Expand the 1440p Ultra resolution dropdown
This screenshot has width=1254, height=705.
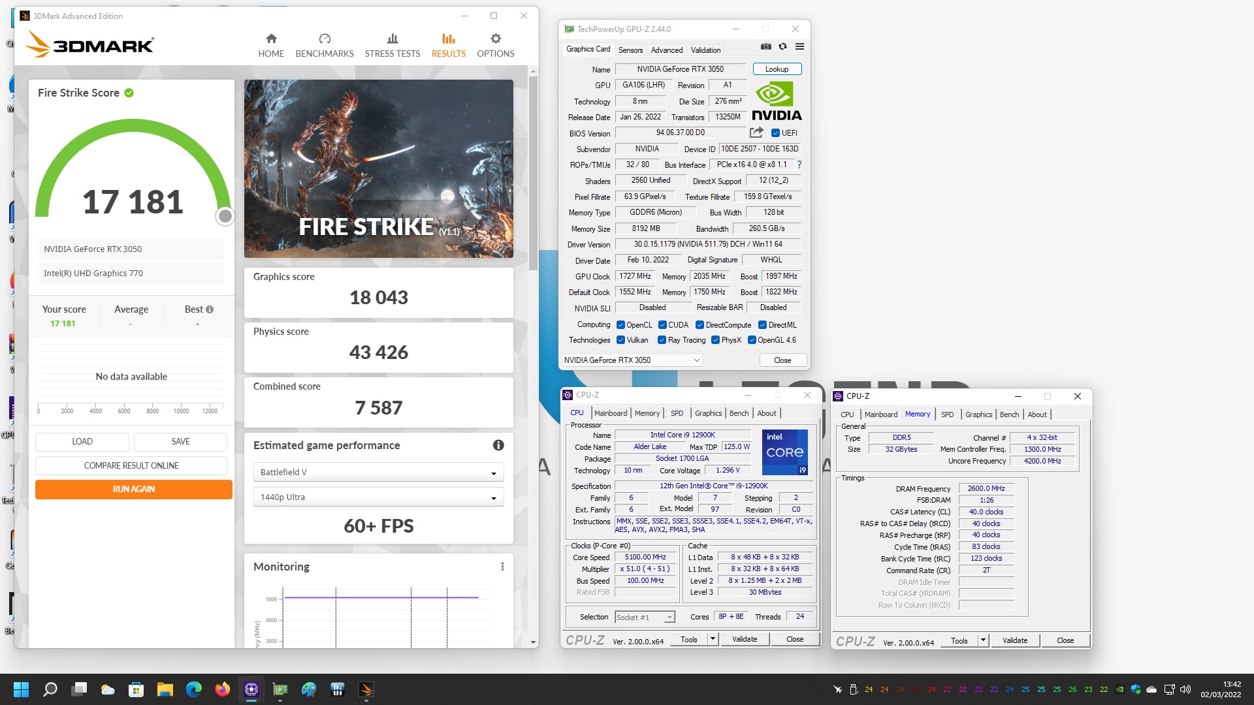tap(378, 497)
